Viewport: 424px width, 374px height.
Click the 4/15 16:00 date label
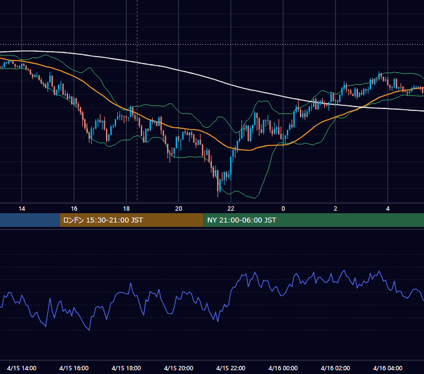(74, 368)
